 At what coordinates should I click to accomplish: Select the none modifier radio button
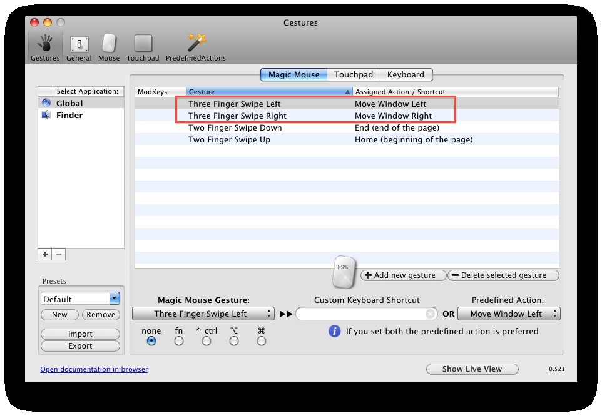[151, 341]
